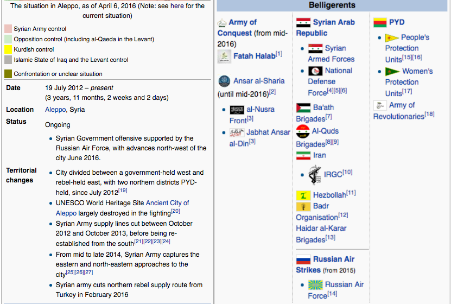Viewport: 451px width, 304px height.
Task: Open the Ba'ath Brigades link
Action: tap(315, 113)
